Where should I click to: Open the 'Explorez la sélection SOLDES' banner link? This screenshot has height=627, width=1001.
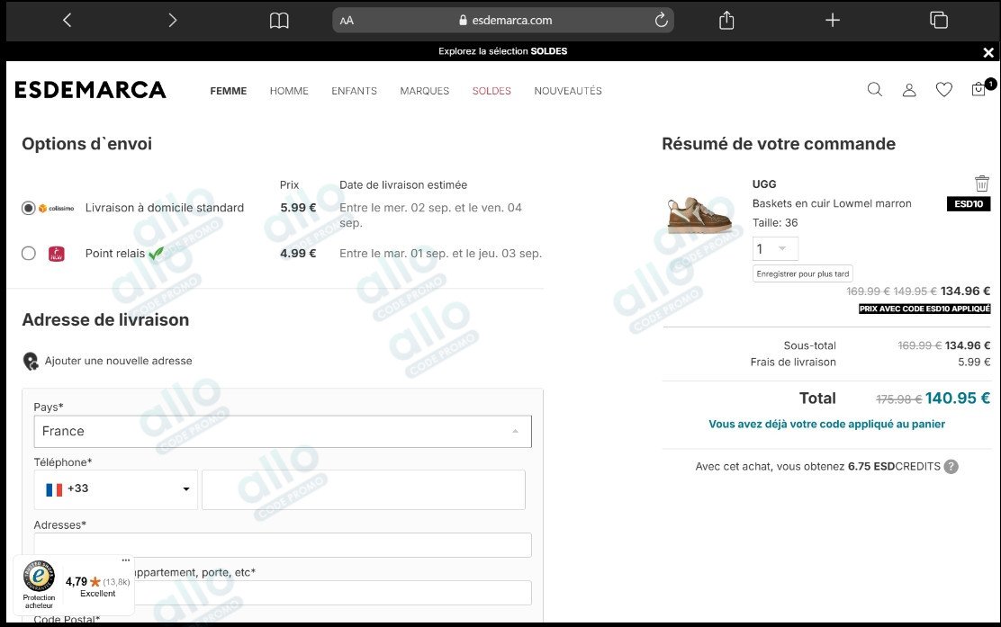pos(503,51)
